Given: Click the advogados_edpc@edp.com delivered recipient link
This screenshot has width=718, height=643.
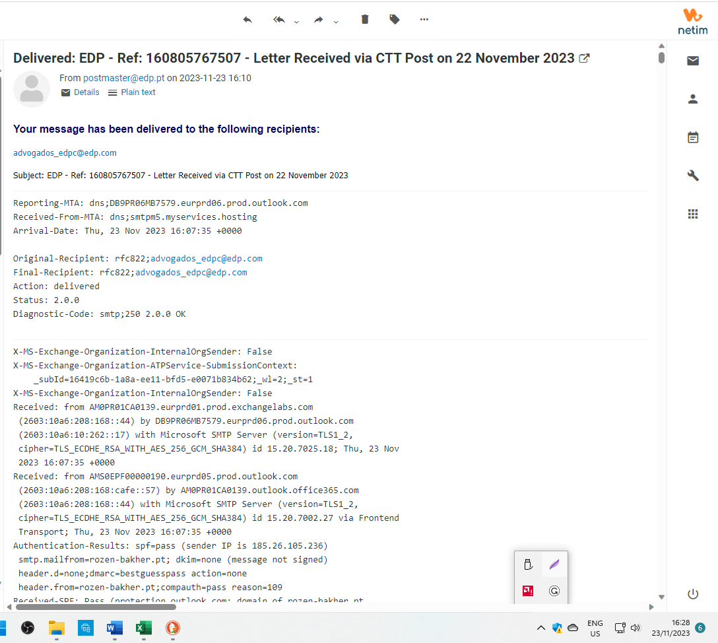Looking at the screenshot, I should pos(65,153).
